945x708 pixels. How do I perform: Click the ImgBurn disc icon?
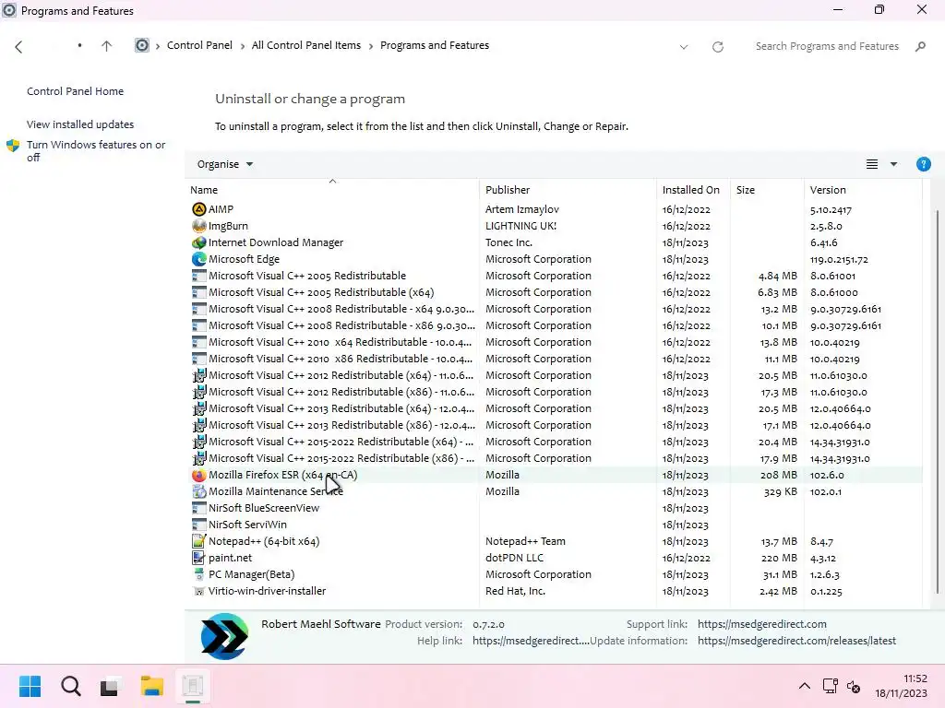[199, 226]
